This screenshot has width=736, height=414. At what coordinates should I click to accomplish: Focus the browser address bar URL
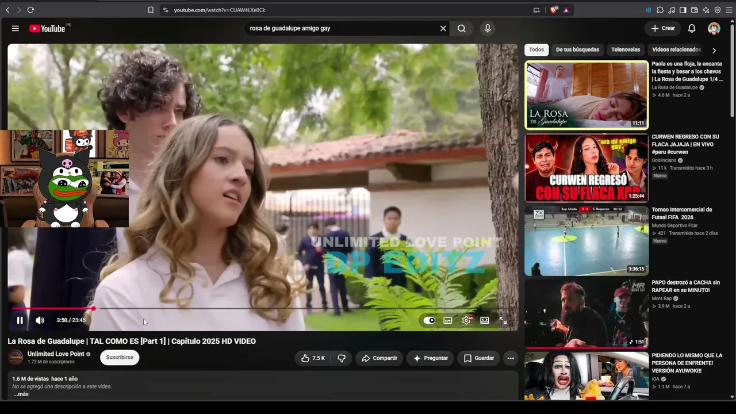219,10
